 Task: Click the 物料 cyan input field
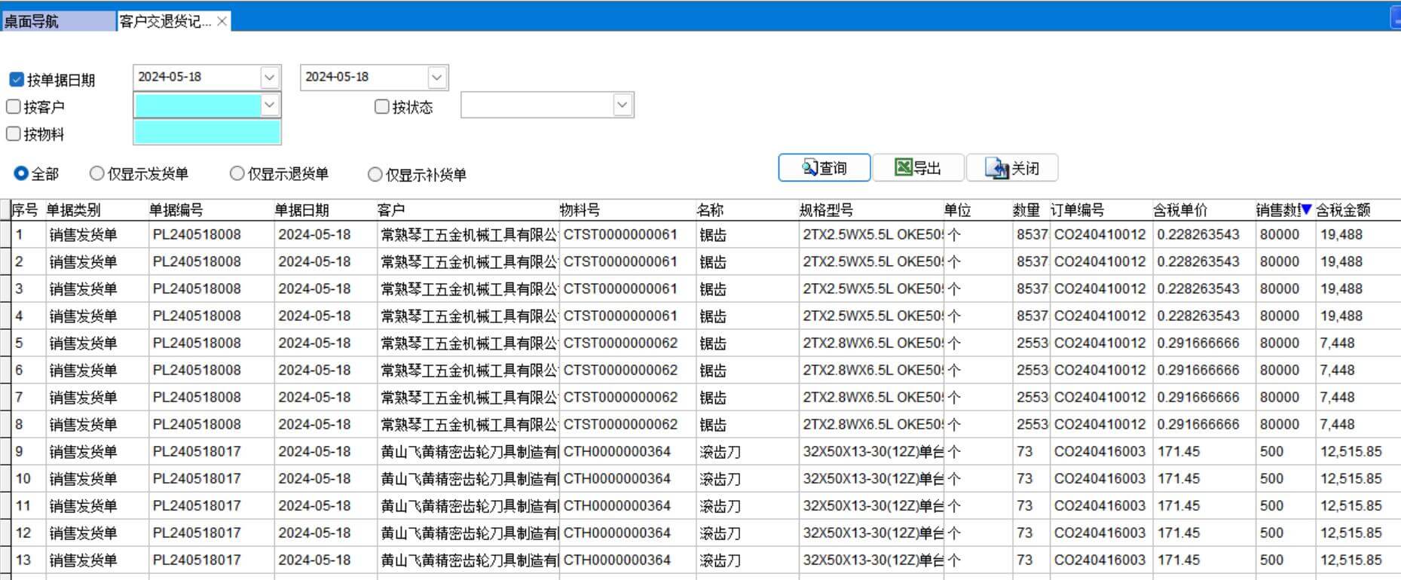pyautogui.click(x=206, y=133)
